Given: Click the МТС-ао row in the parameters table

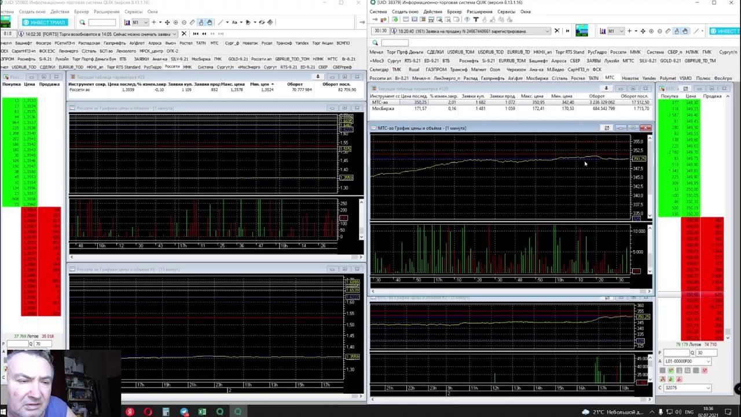Looking at the screenshot, I should click(x=511, y=103).
